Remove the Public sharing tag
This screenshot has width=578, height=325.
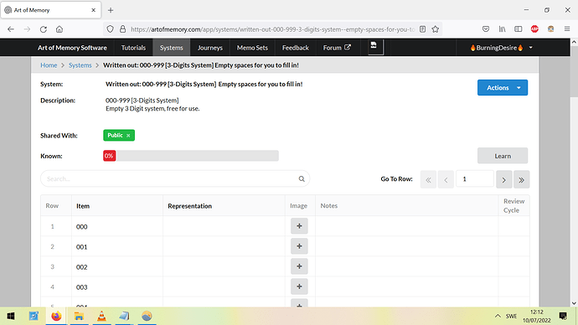pyautogui.click(x=128, y=136)
